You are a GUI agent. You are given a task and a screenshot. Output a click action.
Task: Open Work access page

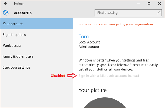point(37,46)
